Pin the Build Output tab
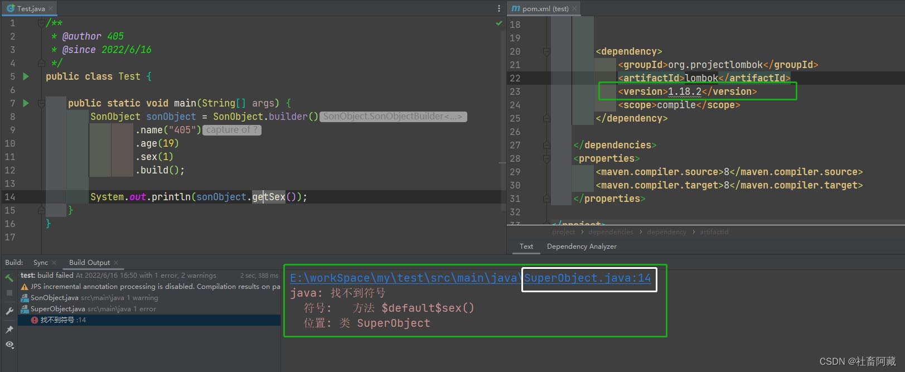The image size is (905, 372). click(x=9, y=330)
